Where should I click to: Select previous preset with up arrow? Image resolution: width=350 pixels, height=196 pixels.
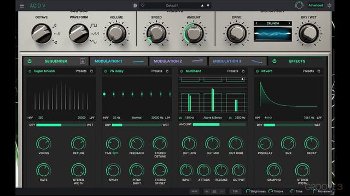[x=202, y=5]
